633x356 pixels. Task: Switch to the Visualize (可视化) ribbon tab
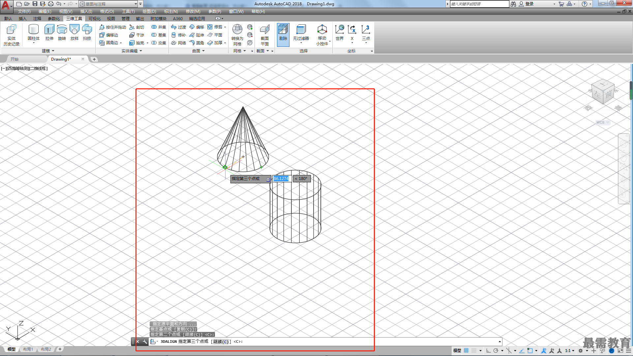[x=95, y=18]
